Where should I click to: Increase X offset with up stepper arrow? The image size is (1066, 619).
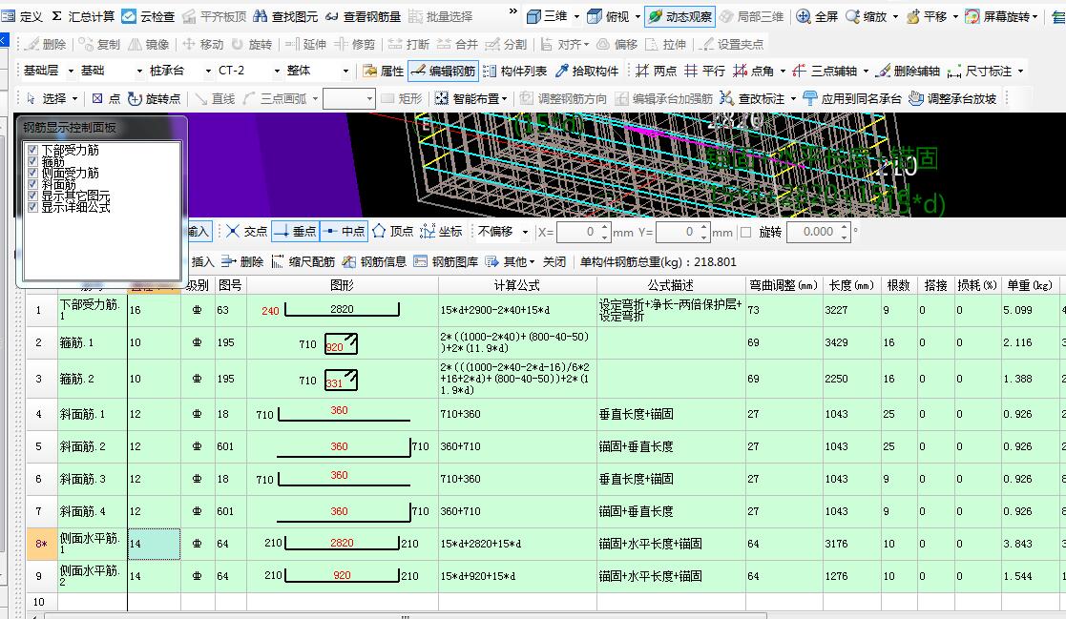pyautogui.click(x=605, y=228)
